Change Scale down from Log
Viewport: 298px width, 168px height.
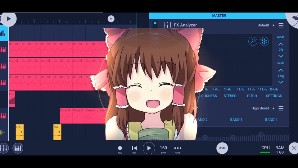(281, 82)
